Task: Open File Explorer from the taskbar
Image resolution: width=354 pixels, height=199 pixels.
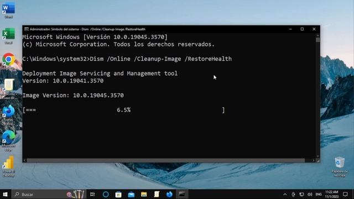Action: 144,194
